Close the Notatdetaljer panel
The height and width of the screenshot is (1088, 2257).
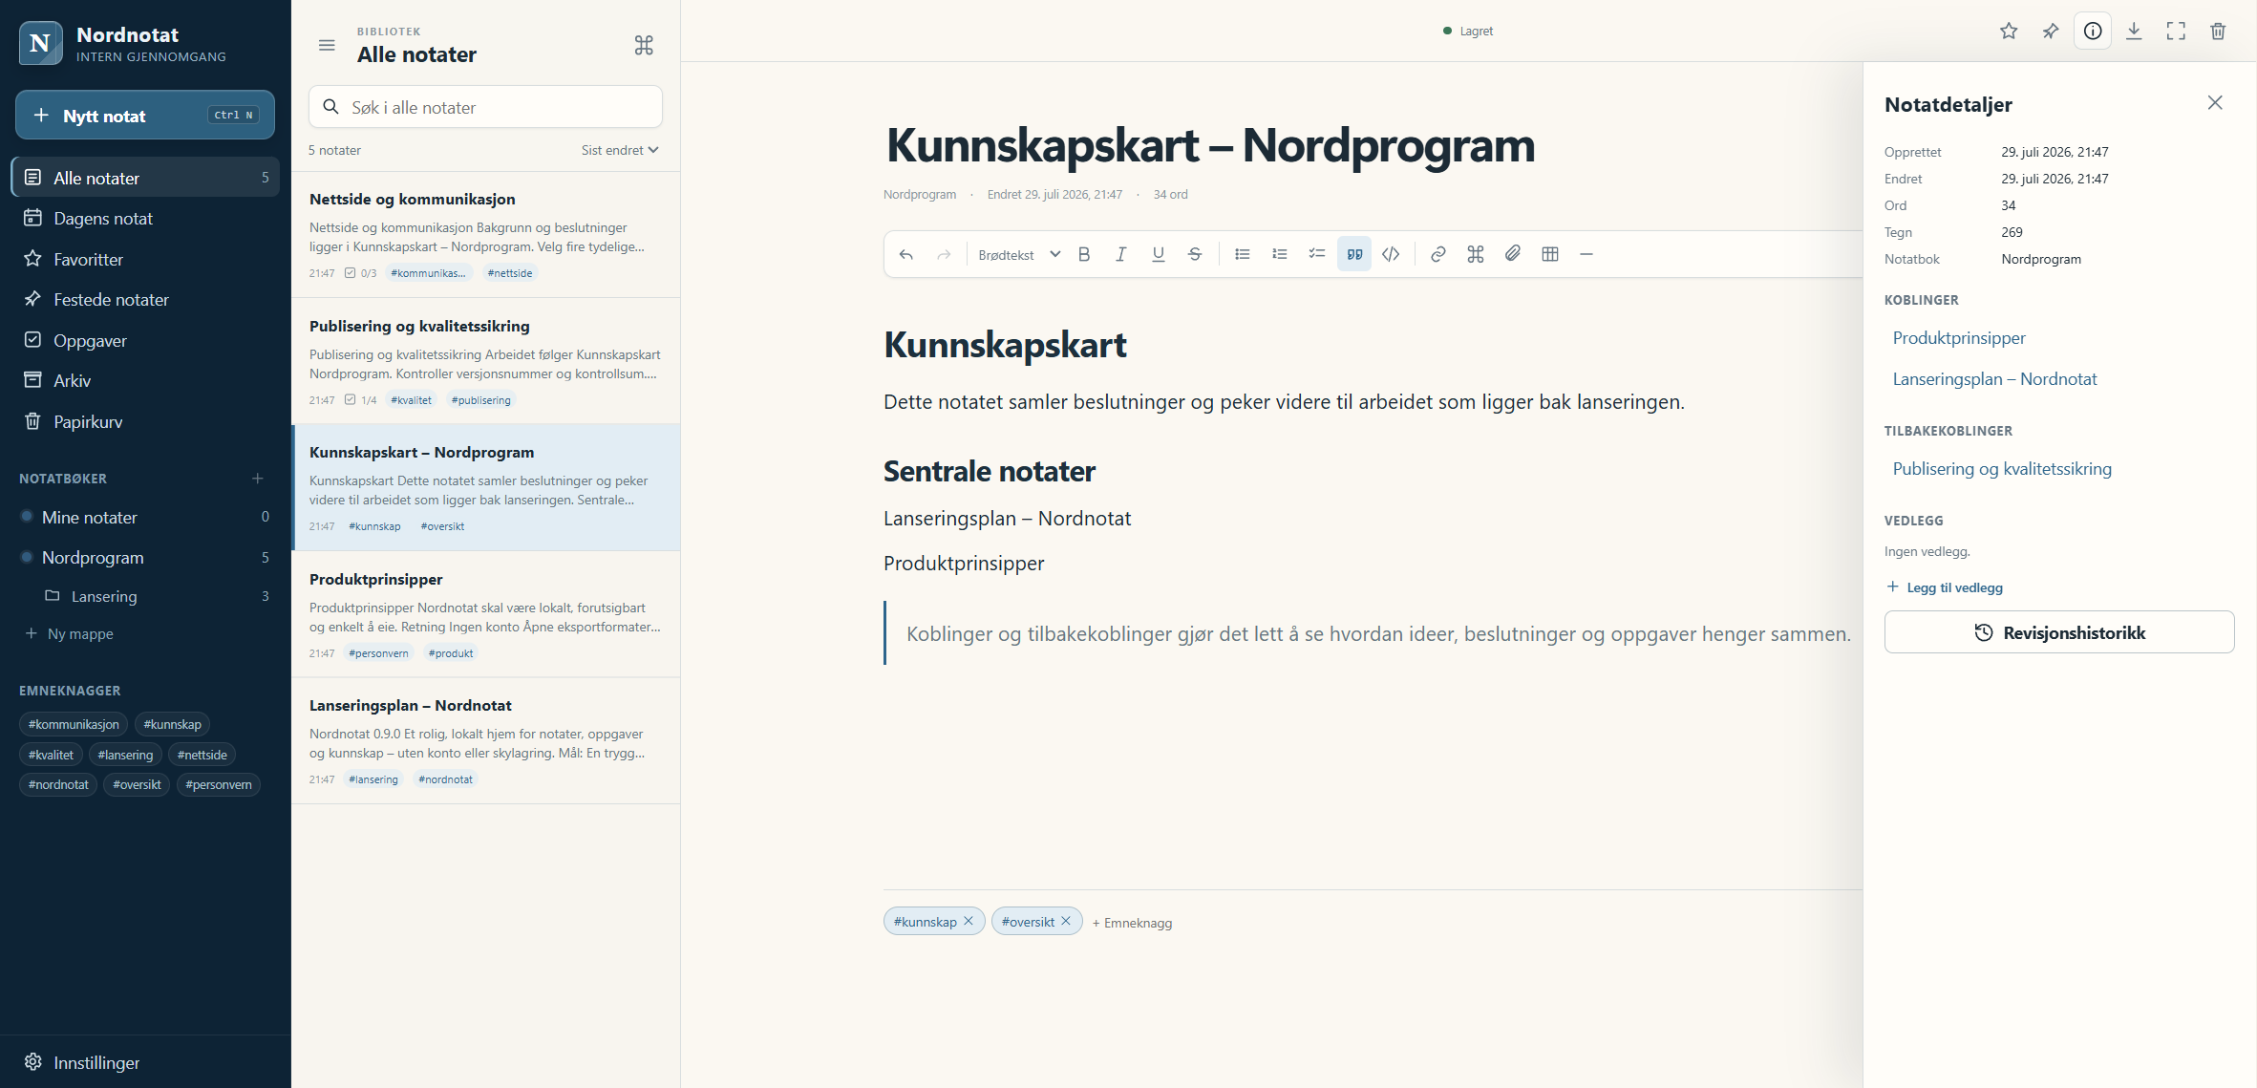coord(2215,103)
